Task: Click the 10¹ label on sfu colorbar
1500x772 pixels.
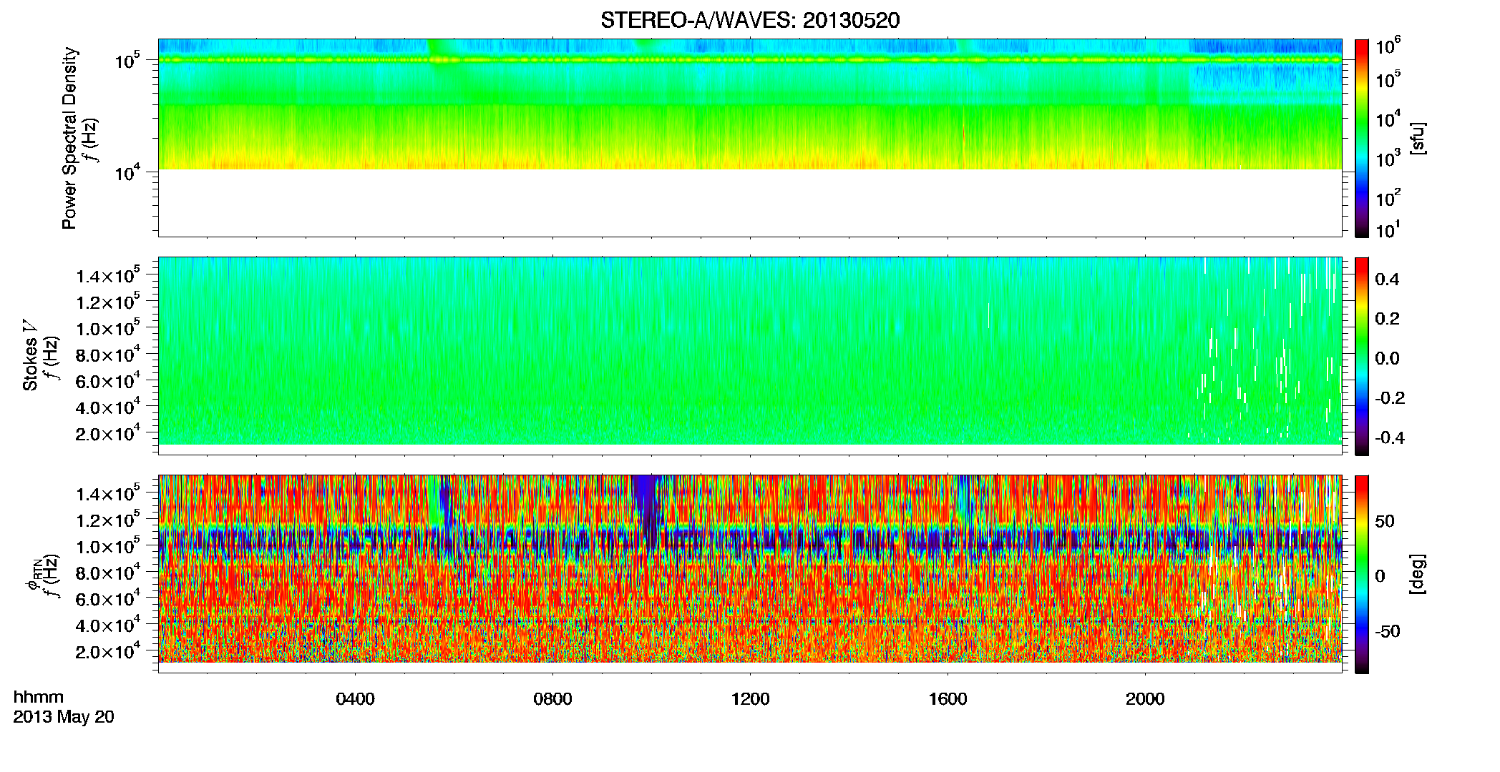Action: point(1388,229)
